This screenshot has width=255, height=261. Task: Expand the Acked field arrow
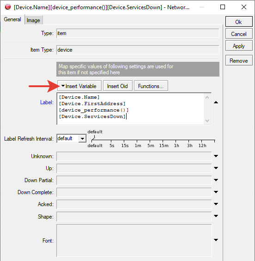216,204
